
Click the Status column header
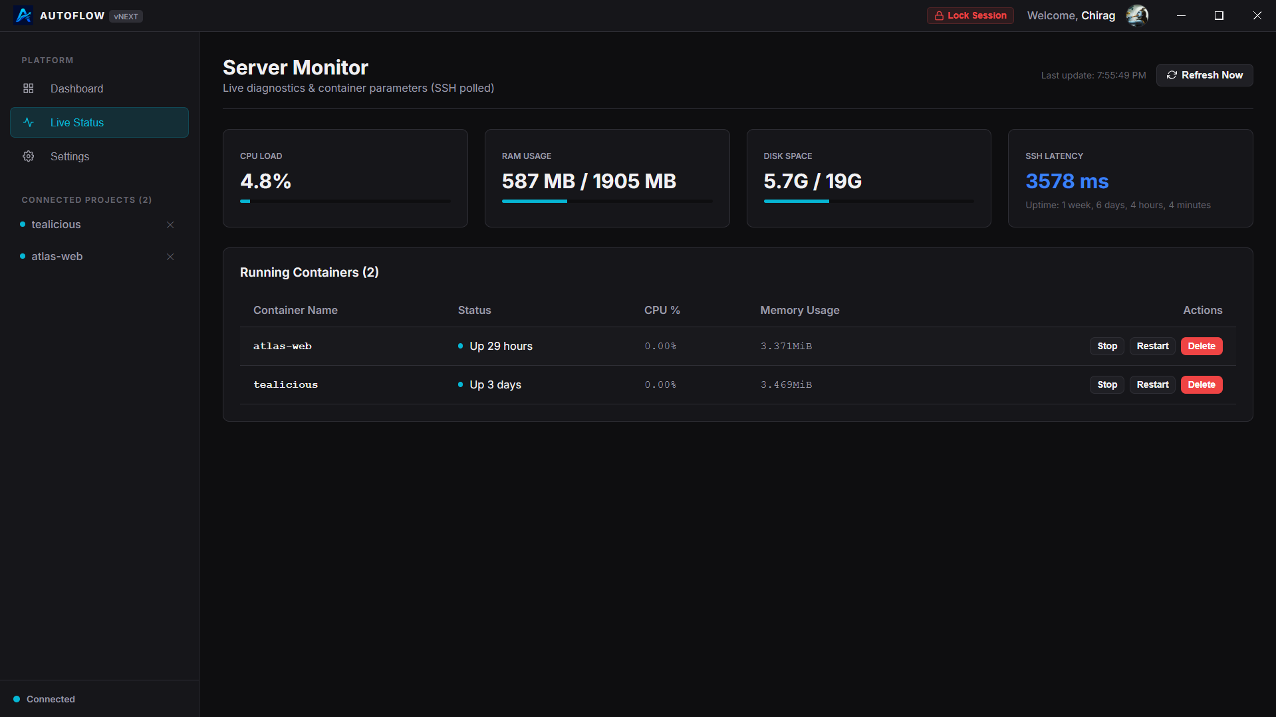pos(474,310)
